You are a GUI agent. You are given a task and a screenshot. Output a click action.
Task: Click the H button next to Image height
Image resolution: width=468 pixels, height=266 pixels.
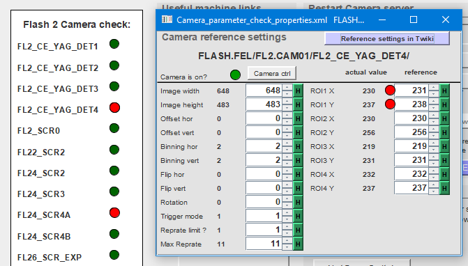[x=298, y=104]
